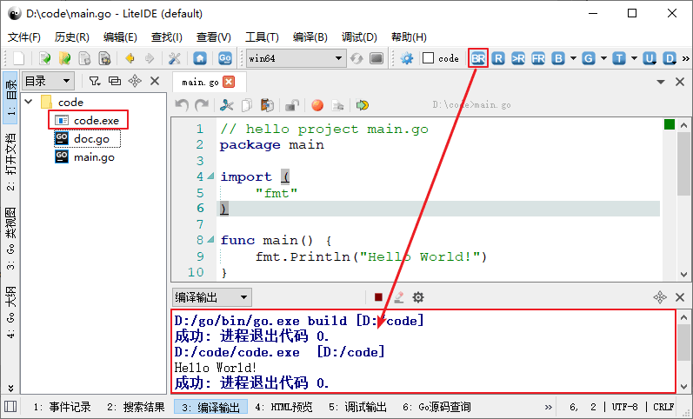Open the folder panel filter icon
693x419 pixels.
tap(95, 81)
